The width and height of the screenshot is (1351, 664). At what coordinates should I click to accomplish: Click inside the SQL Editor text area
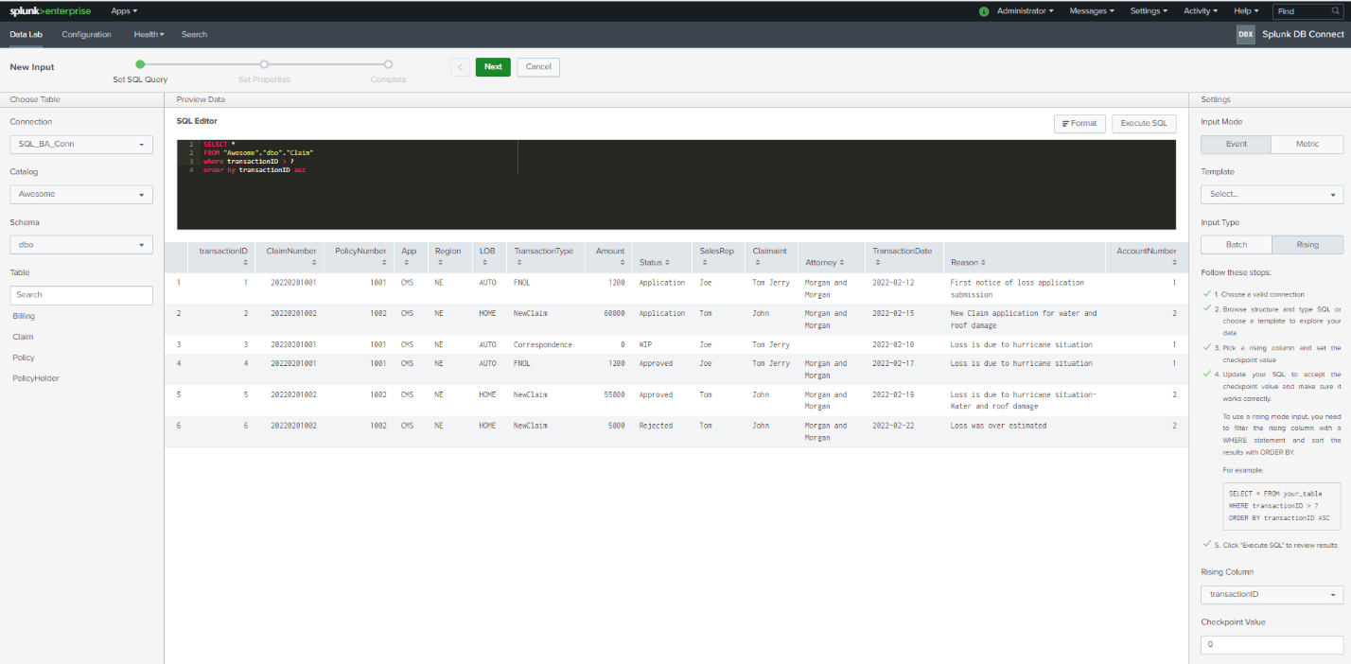(x=676, y=184)
